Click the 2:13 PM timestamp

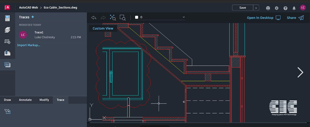pyautogui.click(x=76, y=37)
